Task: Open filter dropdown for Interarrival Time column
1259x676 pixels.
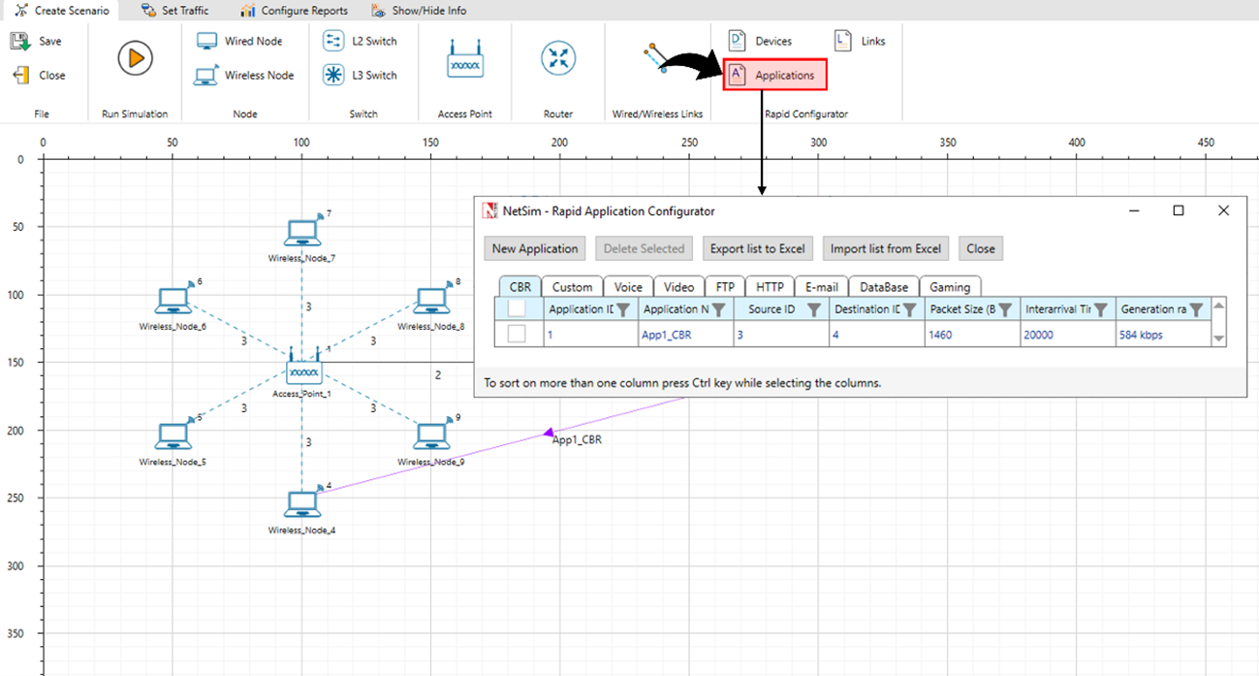Action: [1100, 309]
